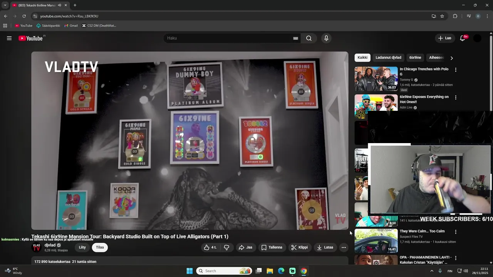Open Microsoft Edge from taskbar
The image size is (493, 277).
click(x=281, y=271)
